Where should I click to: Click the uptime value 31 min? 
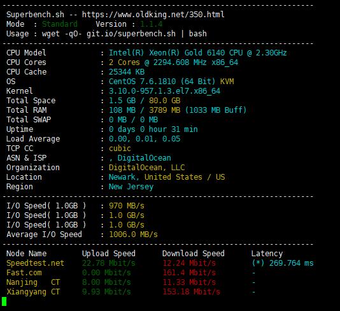click(x=184, y=129)
